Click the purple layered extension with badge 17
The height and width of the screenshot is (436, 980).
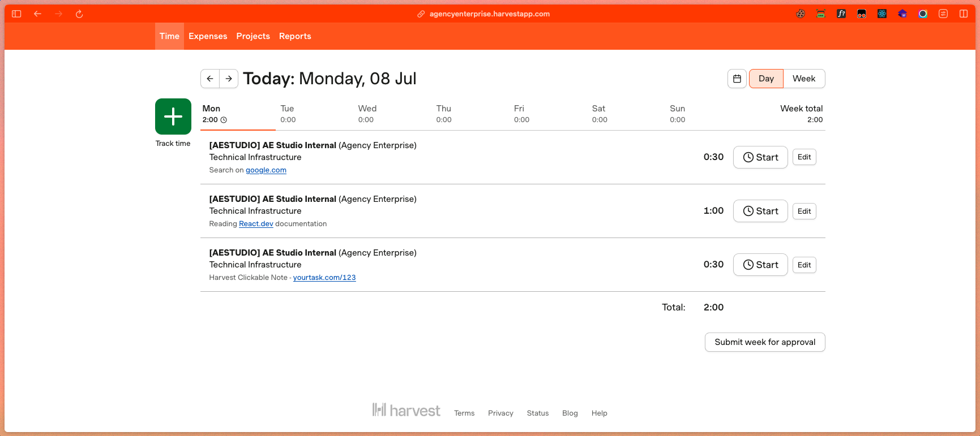tap(902, 14)
